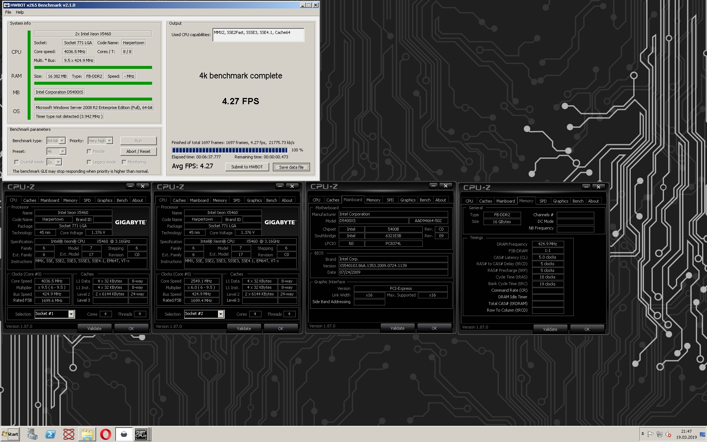Open Windows PowerShell from taskbar
This screenshot has height=442, width=707.
click(50, 434)
